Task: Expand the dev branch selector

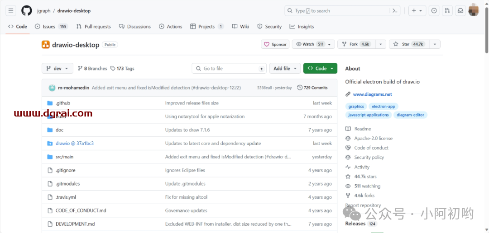Action: pyautogui.click(x=57, y=69)
